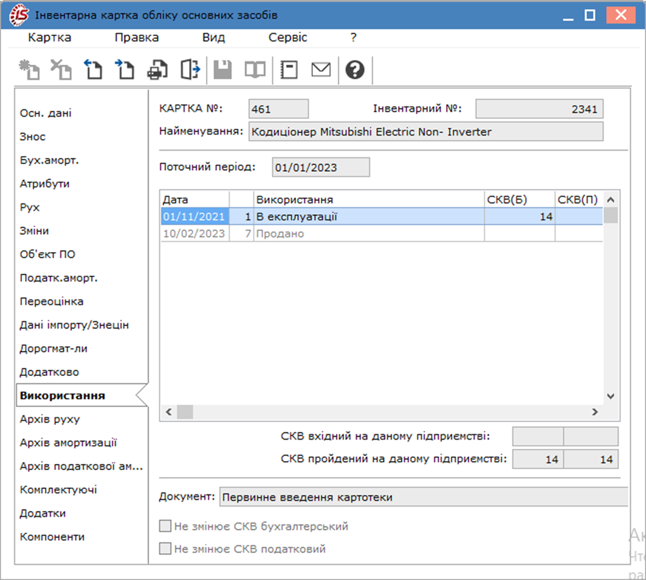Click the horizontal scrollbar thumb
This screenshot has width=646, height=580.
click(x=185, y=412)
